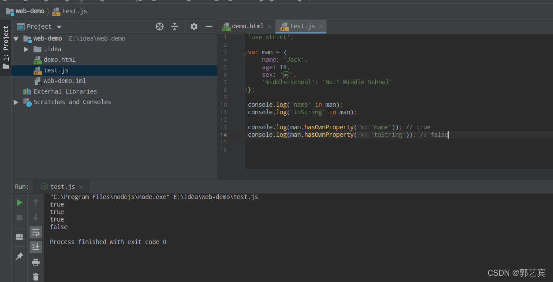
Task: Clear console with trash icon
Action: click(x=36, y=277)
